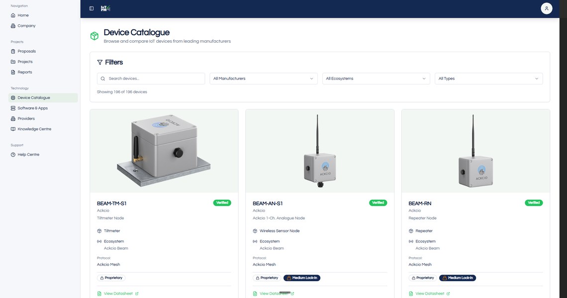
Task: Click the Company building icon
Action: (x=13, y=26)
